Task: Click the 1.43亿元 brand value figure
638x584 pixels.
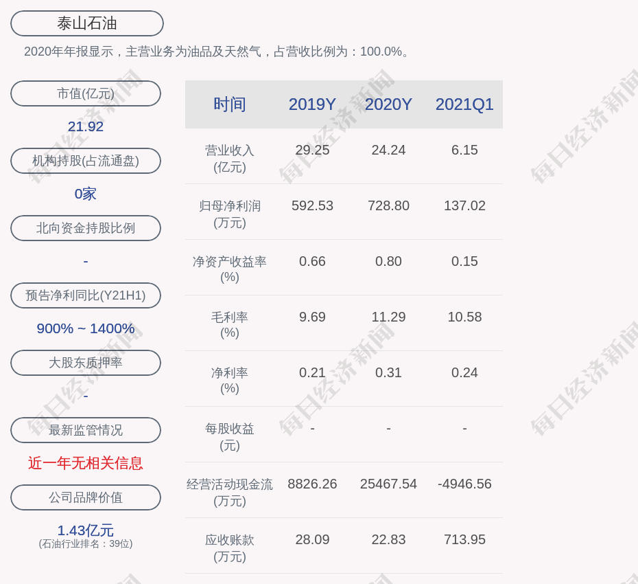Action: [86, 530]
